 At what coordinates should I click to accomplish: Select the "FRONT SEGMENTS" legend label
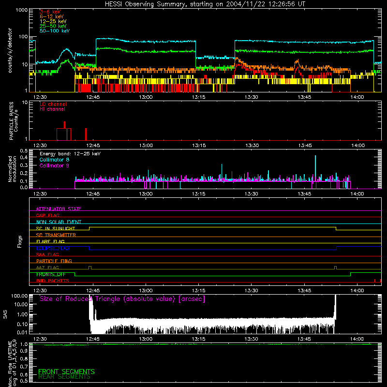pyautogui.click(x=66, y=372)
